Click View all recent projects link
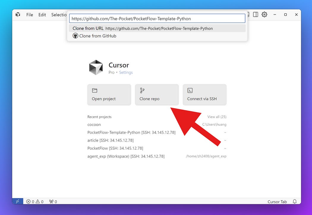 click(x=217, y=117)
